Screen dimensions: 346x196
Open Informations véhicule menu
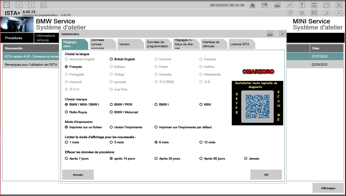point(46,38)
